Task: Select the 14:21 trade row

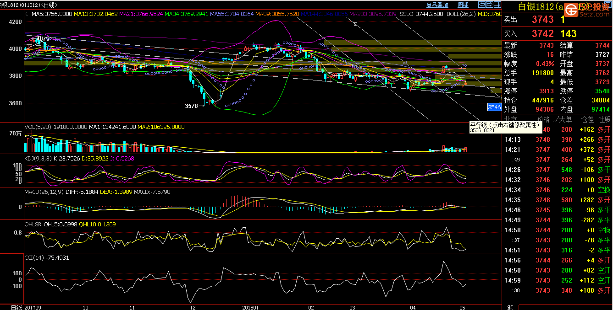Action: 558,150
